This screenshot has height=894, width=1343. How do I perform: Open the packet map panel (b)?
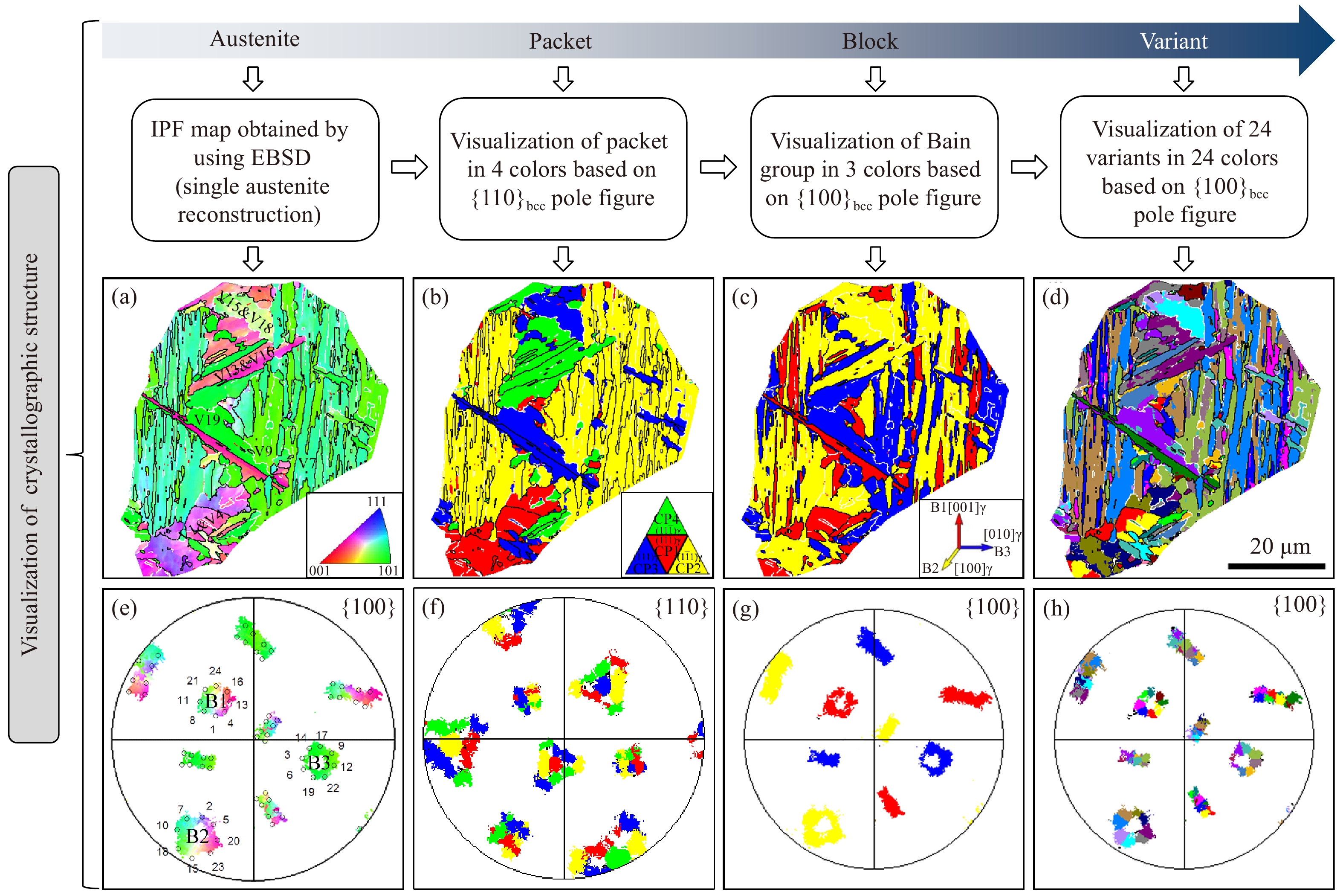point(563,428)
